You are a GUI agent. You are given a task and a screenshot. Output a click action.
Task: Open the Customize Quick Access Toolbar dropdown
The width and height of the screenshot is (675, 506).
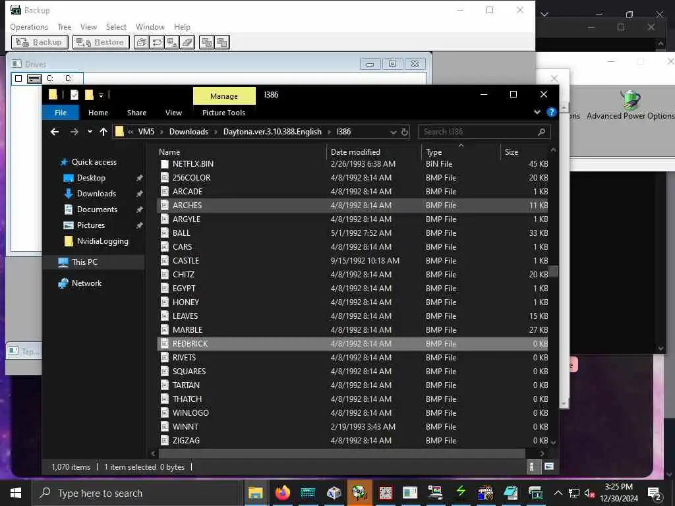[x=101, y=95]
